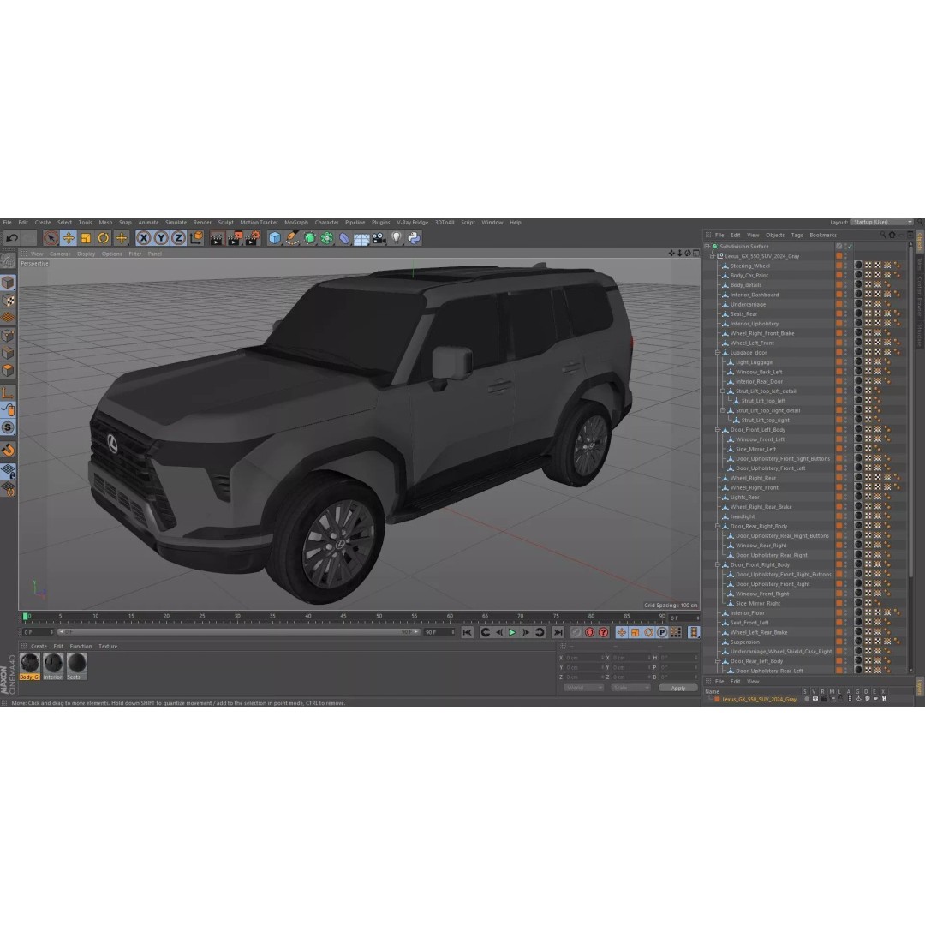Viewport: 925px width, 925px height.
Task: Collapse the Lexus_GX_550_SUV_2024_Gray null
Action: (712, 256)
